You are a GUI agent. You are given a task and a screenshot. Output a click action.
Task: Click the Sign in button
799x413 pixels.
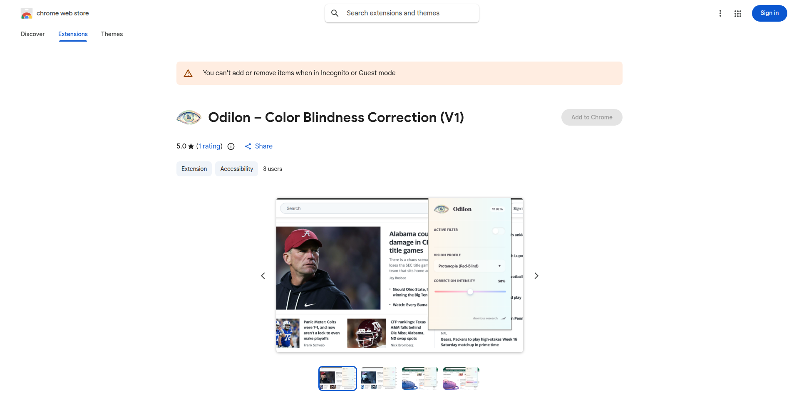(769, 13)
